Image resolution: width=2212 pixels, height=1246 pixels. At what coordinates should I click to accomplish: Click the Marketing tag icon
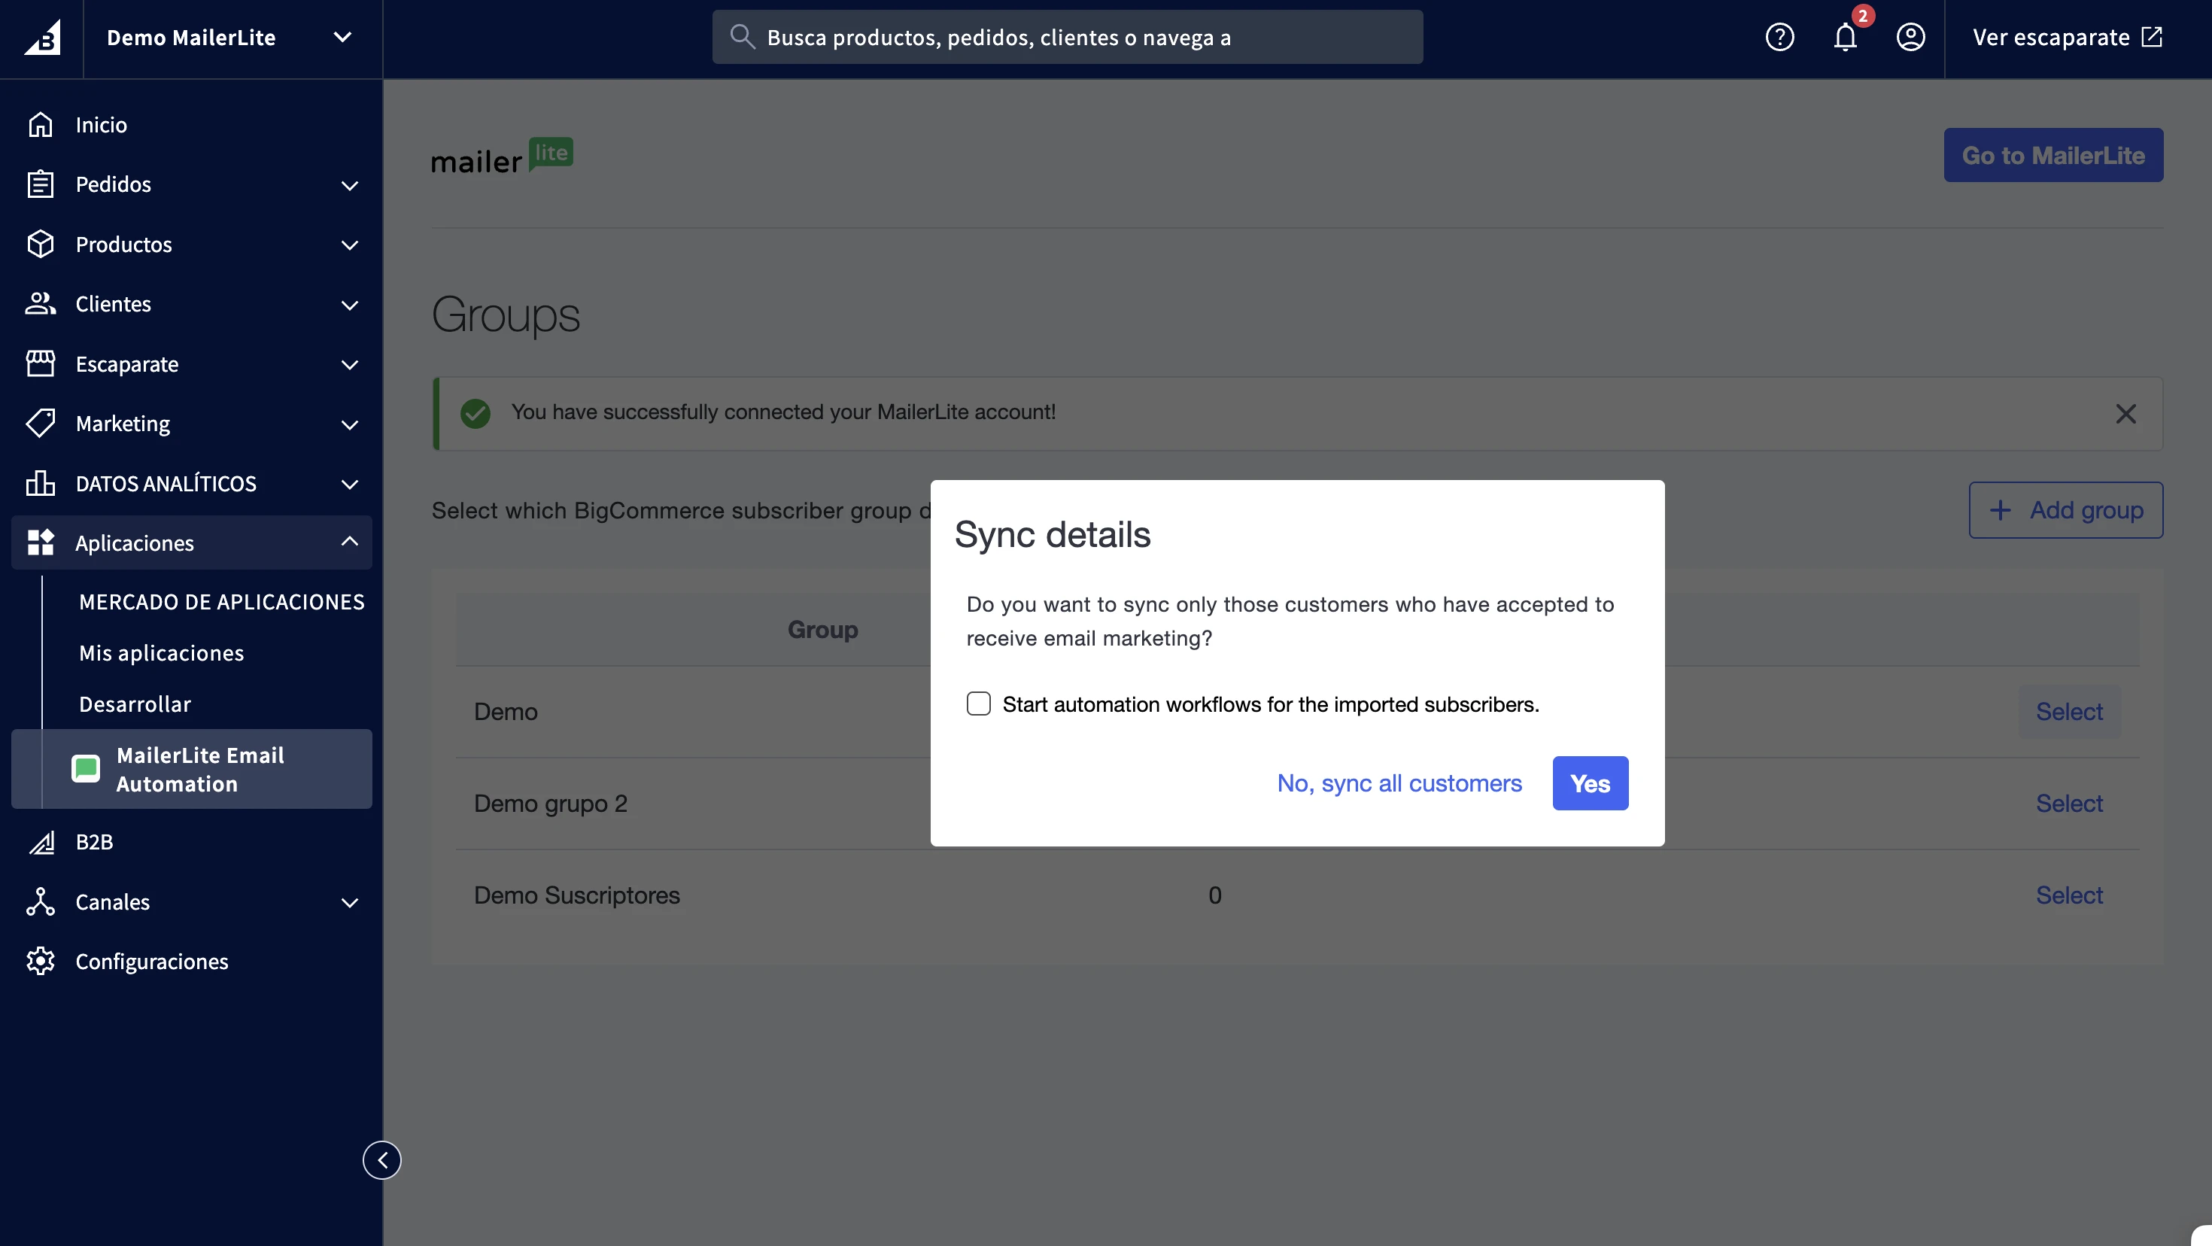click(x=41, y=424)
